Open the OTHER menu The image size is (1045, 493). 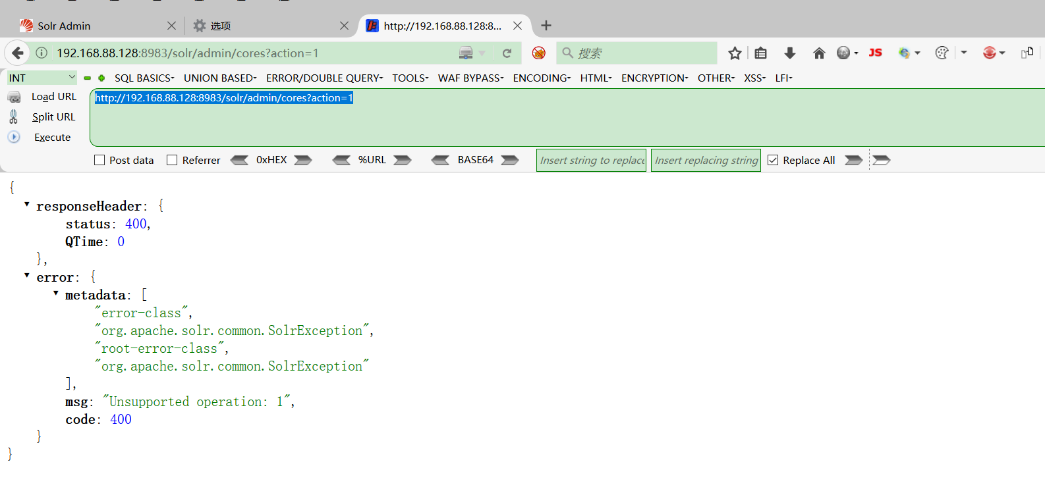(716, 78)
